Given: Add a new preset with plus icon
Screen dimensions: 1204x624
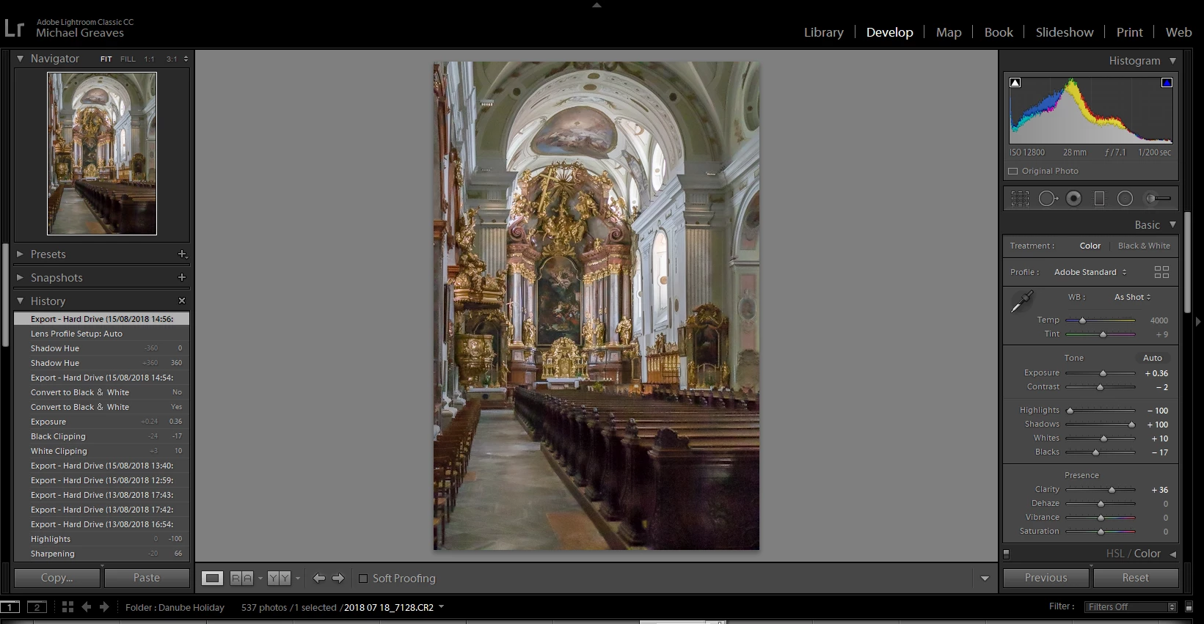Looking at the screenshot, I should click(x=182, y=254).
